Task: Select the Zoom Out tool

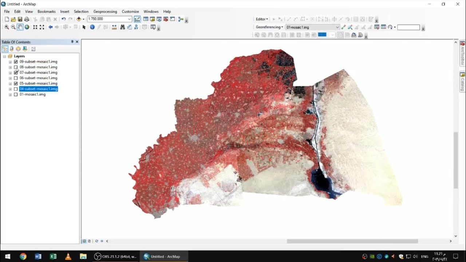Action: [x=13, y=27]
